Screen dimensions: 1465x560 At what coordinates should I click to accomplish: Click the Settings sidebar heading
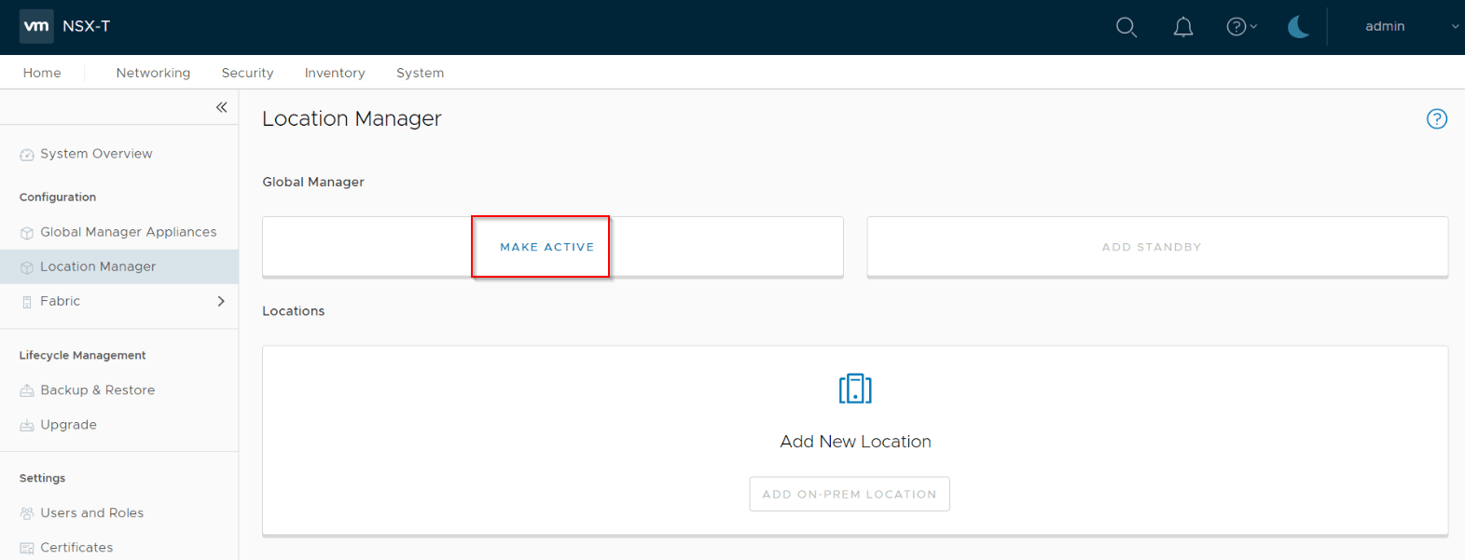42,478
